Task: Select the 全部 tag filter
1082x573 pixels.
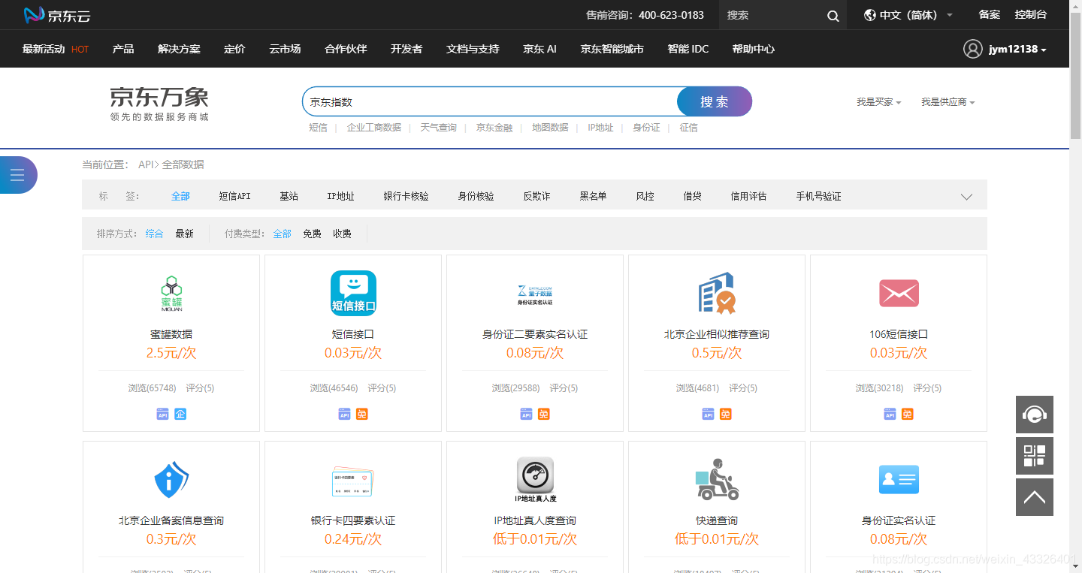Action: point(180,196)
